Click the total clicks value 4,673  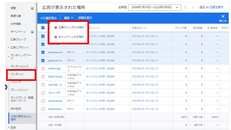184,117
